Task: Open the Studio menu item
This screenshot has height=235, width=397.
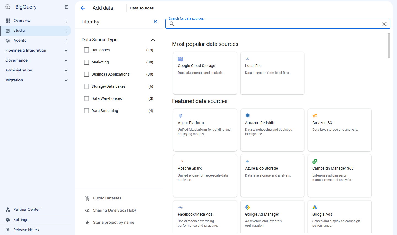Action: 35,31
